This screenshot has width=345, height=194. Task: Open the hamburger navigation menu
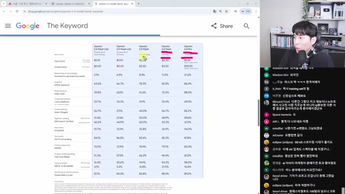click(x=8, y=26)
